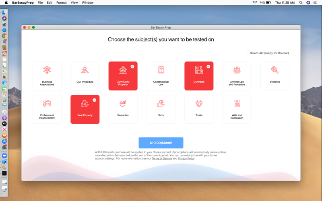Uncheck the Real Property checkmark badge
The height and width of the screenshot is (201, 322).
pyautogui.click(x=94, y=100)
